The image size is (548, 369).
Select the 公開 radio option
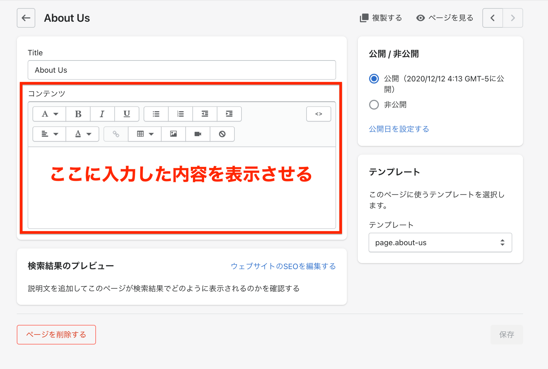374,79
